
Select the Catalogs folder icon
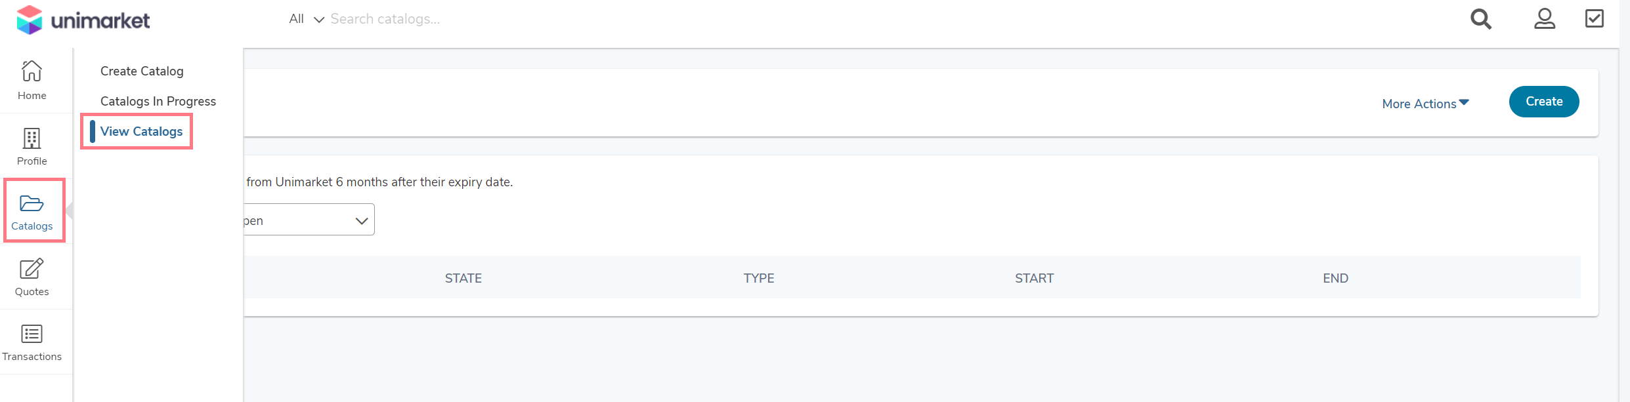coord(32,204)
